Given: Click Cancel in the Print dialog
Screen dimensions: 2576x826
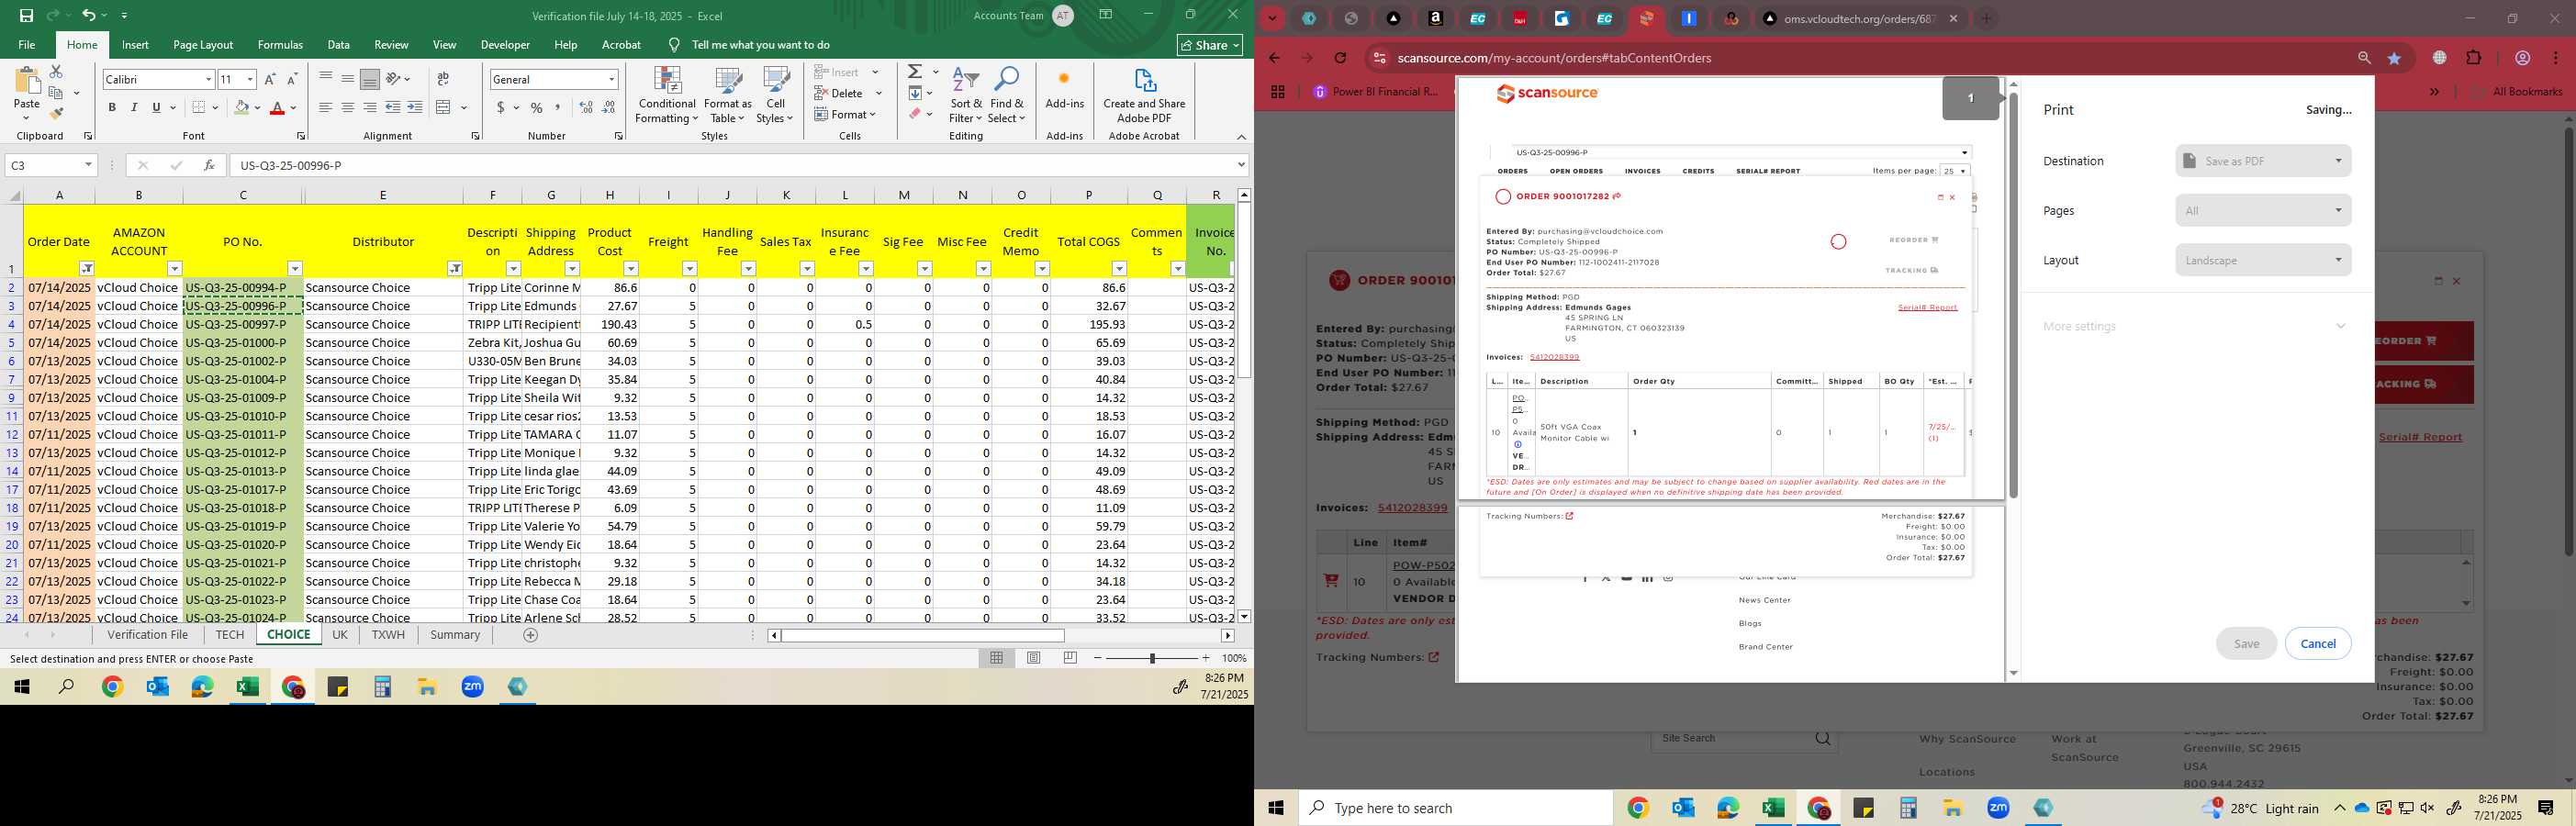Looking at the screenshot, I should coord(2318,643).
